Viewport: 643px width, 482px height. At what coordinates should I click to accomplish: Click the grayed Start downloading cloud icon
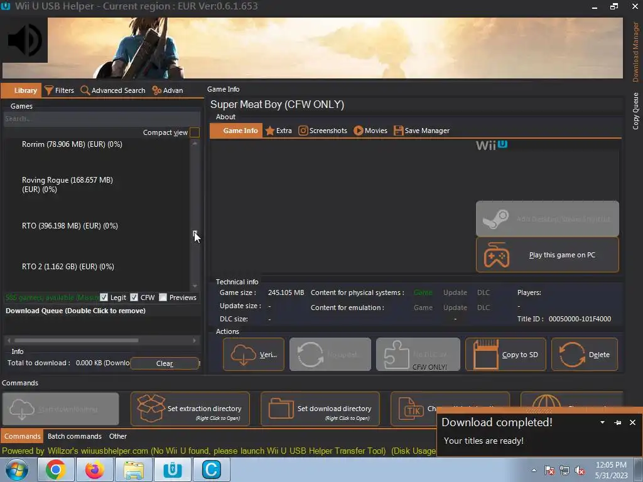tap(21, 409)
